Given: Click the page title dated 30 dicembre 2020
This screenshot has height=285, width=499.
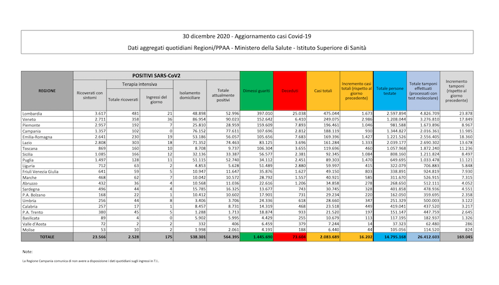Looking at the screenshot, I should (x=249, y=36).
